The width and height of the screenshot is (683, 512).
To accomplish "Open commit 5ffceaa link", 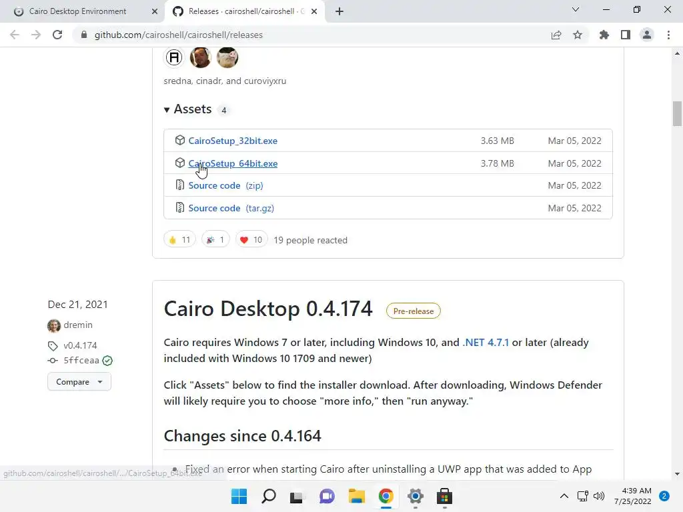I will pyautogui.click(x=81, y=360).
